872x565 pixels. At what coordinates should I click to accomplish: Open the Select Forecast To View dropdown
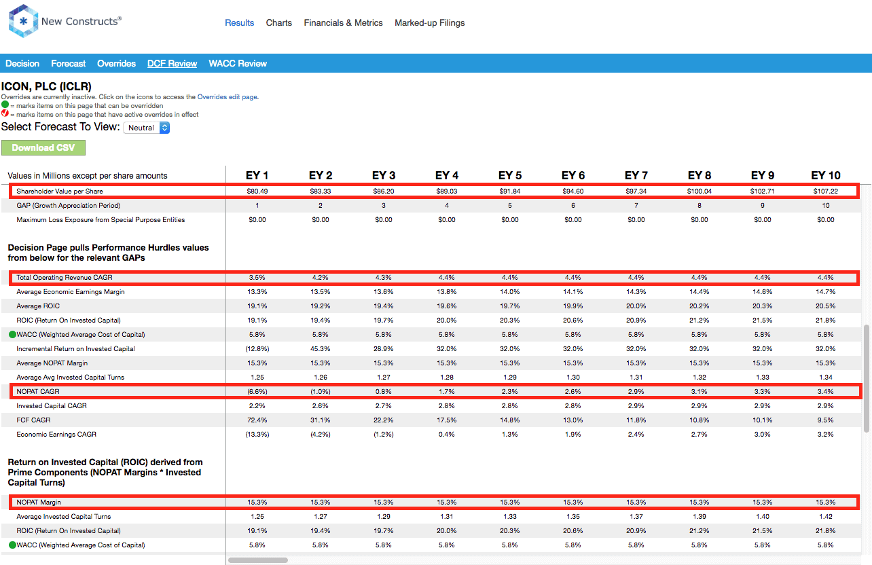147,128
